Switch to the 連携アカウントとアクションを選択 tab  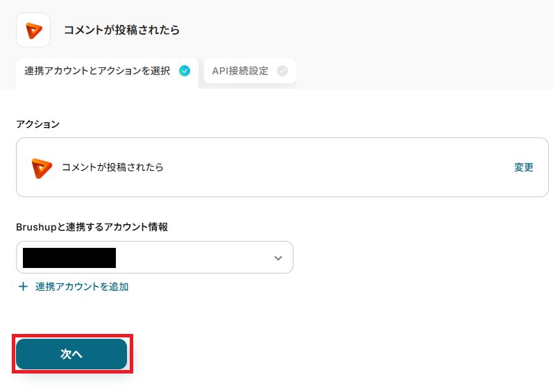point(97,71)
